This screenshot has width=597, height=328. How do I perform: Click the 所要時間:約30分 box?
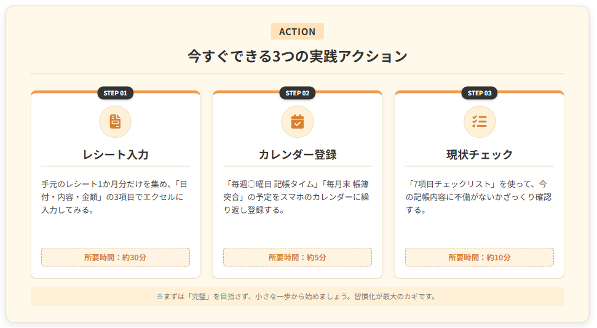[x=116, y=257]
